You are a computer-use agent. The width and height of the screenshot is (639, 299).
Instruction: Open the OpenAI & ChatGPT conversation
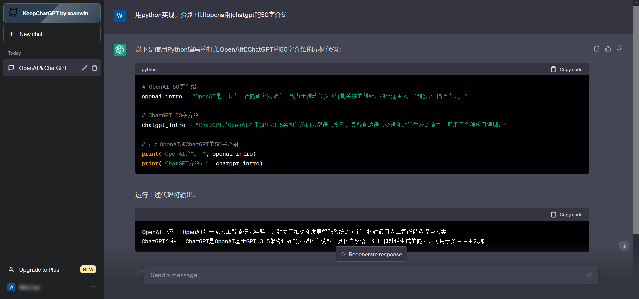pyautogui.click(x=52, y=68)
